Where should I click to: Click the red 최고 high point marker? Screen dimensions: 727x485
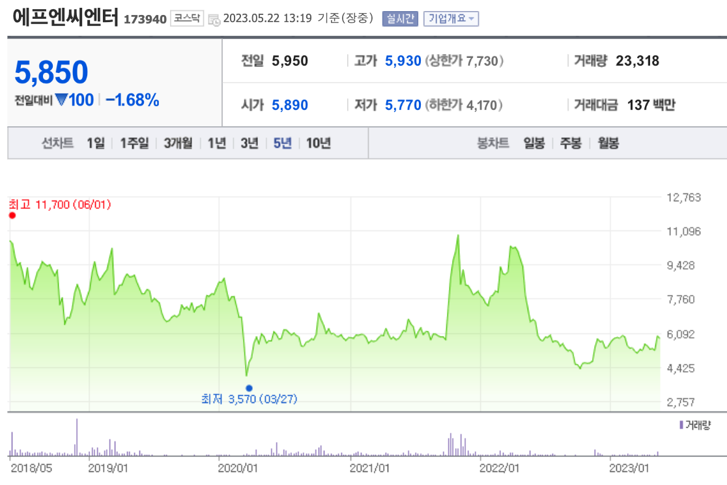(12, 215)
